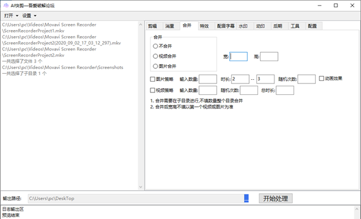Click the 日志输出区 log line
This screenshot has width=361, height=219.
click(x=13, y=209)
